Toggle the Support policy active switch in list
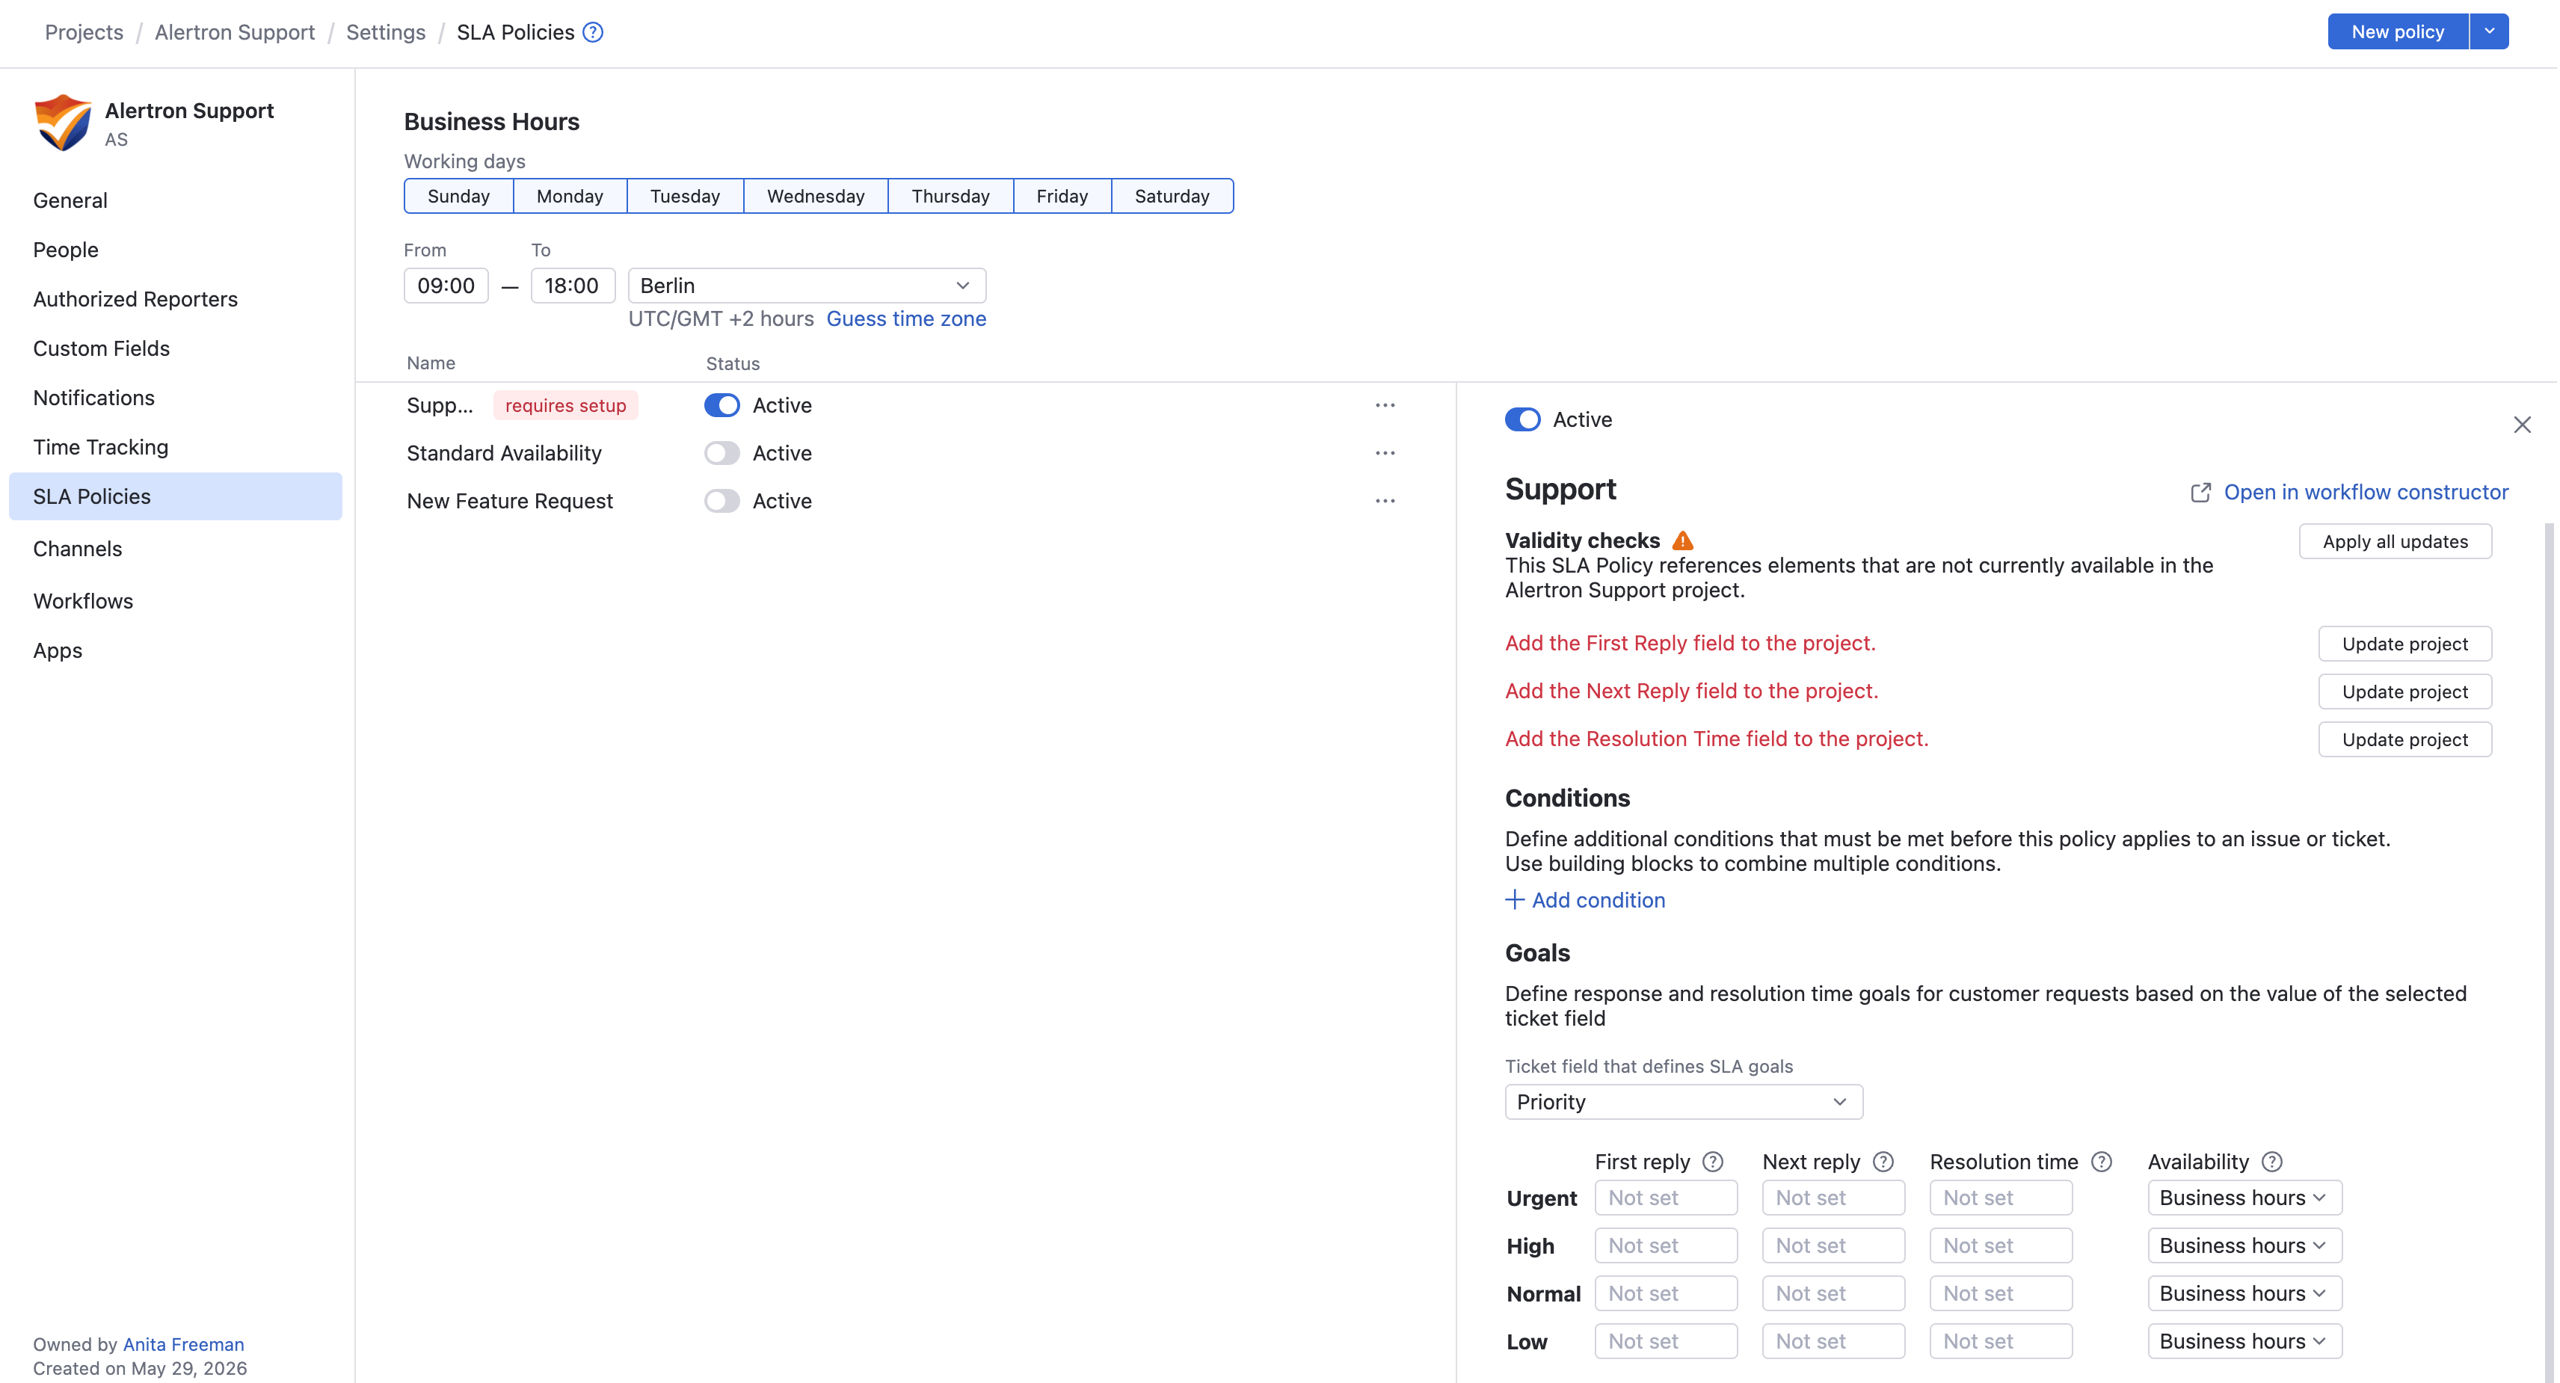The width and height of the screenshot is (2560, 1383). click(x=722, y=405)
